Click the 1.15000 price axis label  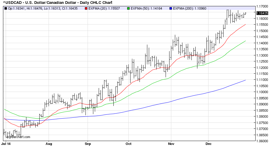[262, 31]
